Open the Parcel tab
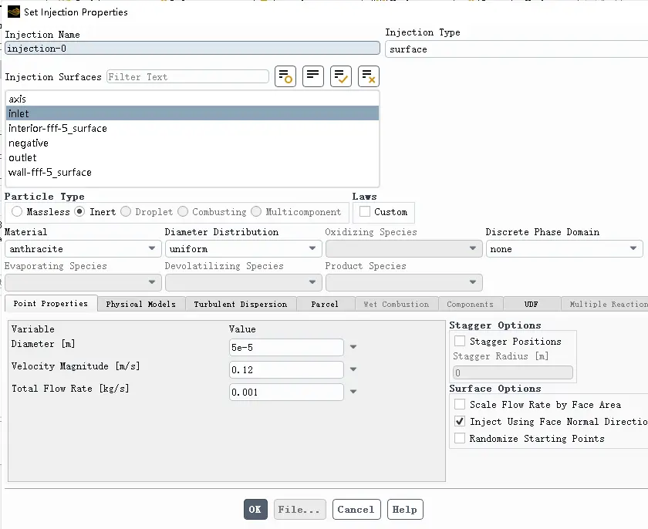The image size is (648, 529). (x=326, y=304)
